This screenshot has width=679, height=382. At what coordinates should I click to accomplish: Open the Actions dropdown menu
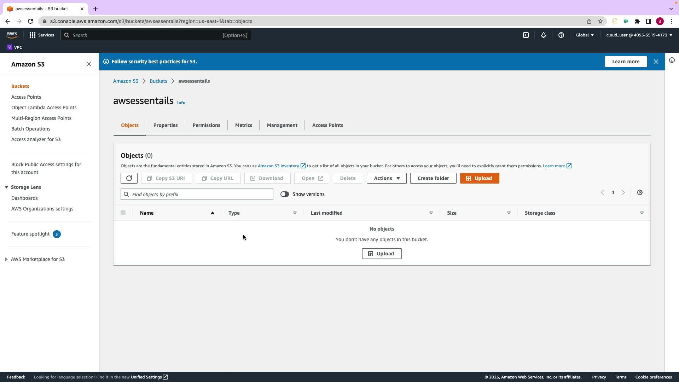387,178
